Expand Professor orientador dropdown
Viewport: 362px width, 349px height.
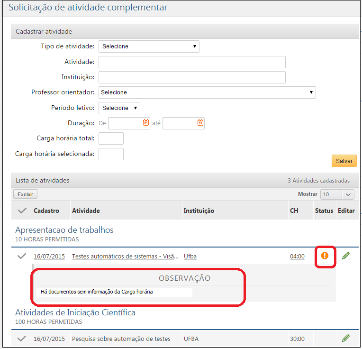207,92
